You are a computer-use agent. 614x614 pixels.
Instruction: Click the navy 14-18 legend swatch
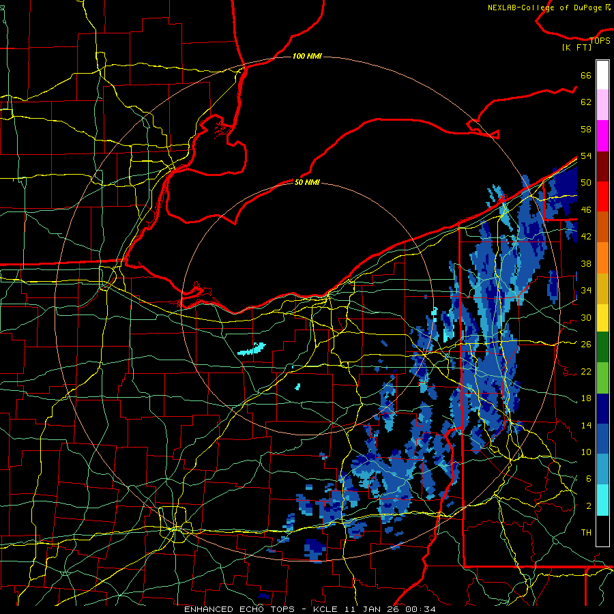click(x=602, y=409)
